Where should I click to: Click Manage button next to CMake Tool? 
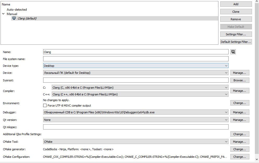[x=240, y=142]
